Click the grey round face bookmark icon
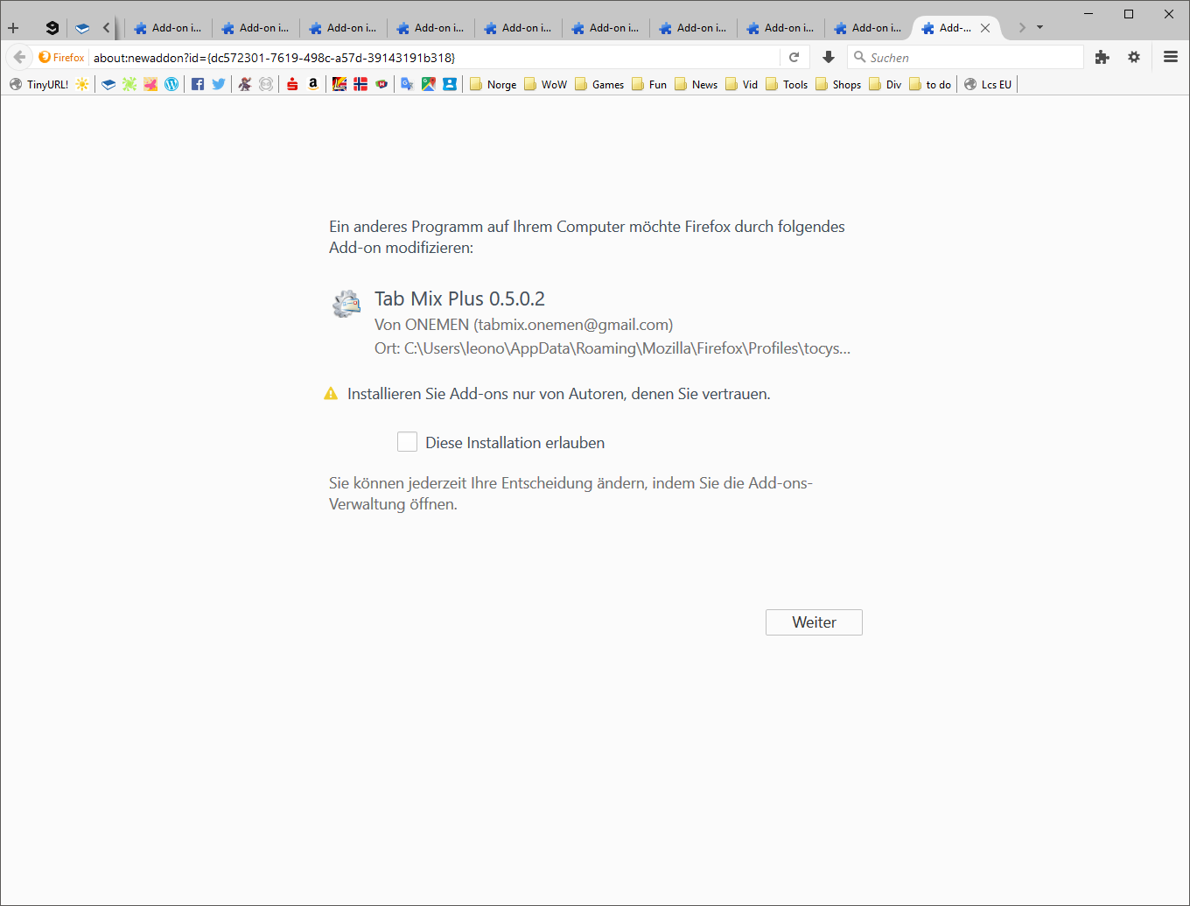Image resolution: width=1190 pixels, height=906 pixels. [266, 85]
